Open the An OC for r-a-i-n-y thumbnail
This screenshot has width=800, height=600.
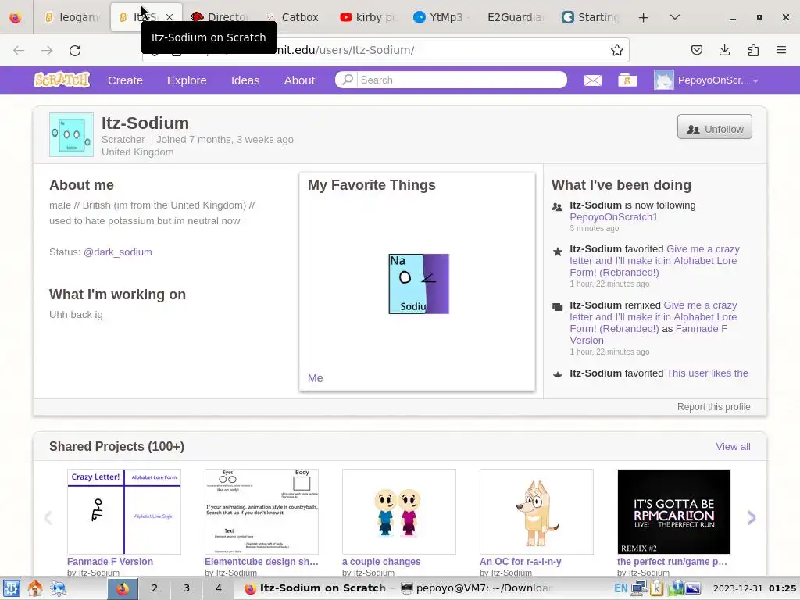coord(537,512)
